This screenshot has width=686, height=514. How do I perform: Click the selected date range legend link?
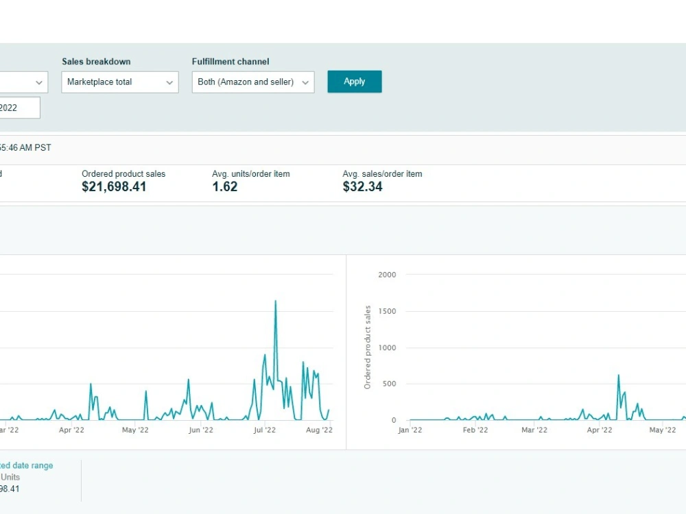tap(26, 465)
